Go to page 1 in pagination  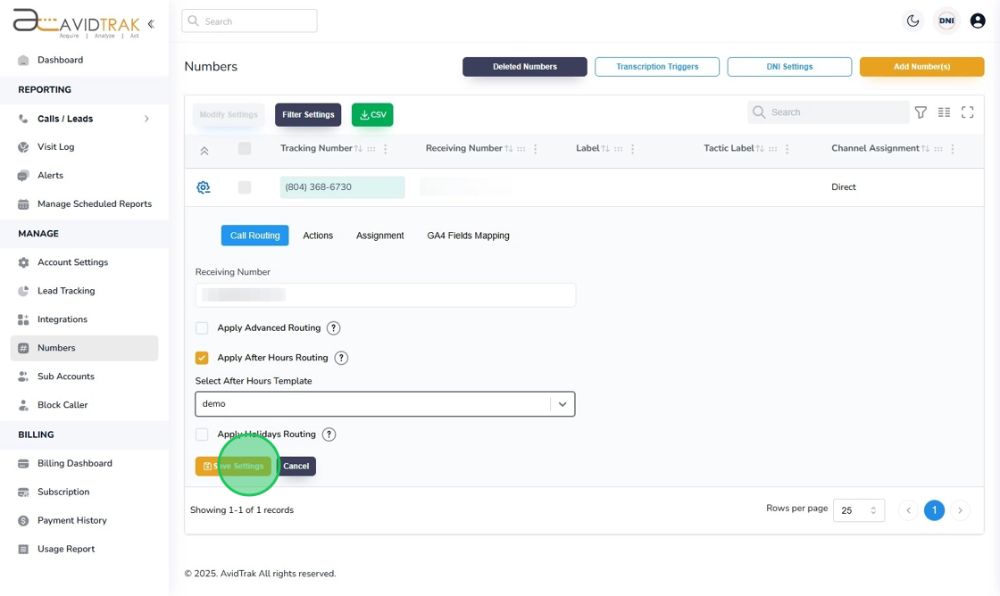(934, 510)
